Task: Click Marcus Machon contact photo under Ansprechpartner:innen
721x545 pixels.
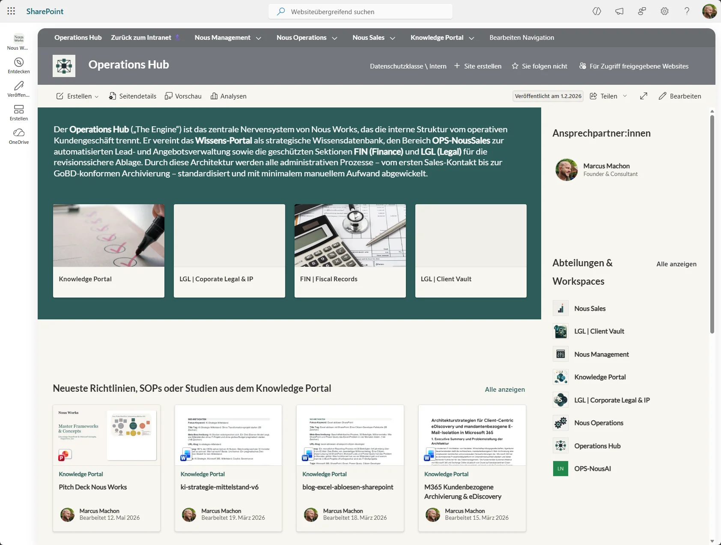Action: click(x=566, y=170)
